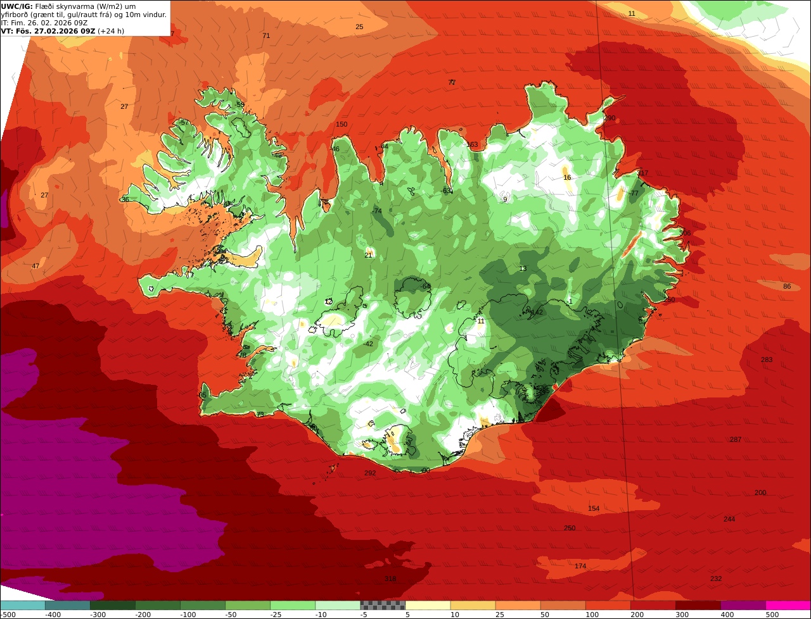
Task: Click the map value 163 on the north coast
Action: (472, 145)
